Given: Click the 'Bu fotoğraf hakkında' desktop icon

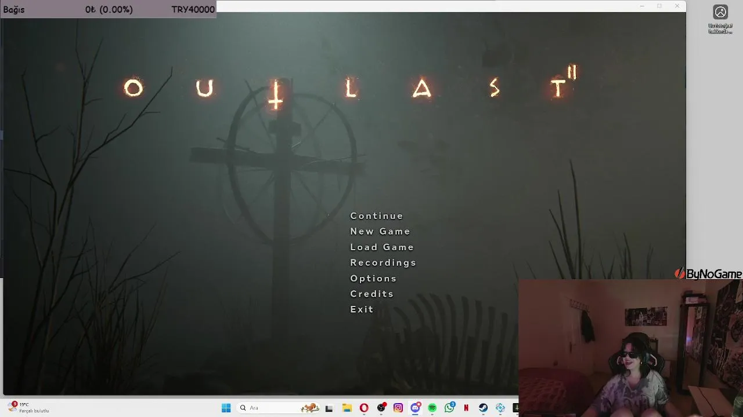Looking at the screenshot, I should 720,19.
